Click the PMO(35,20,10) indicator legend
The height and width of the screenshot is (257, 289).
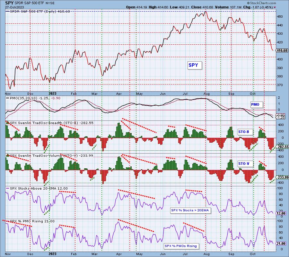[33, 98]
